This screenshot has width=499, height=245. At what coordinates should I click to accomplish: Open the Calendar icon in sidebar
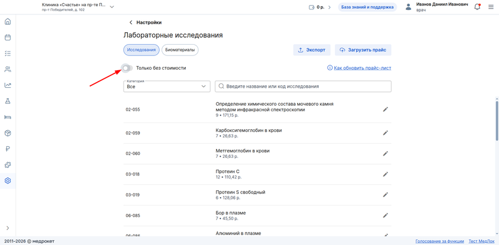(7, 37)
